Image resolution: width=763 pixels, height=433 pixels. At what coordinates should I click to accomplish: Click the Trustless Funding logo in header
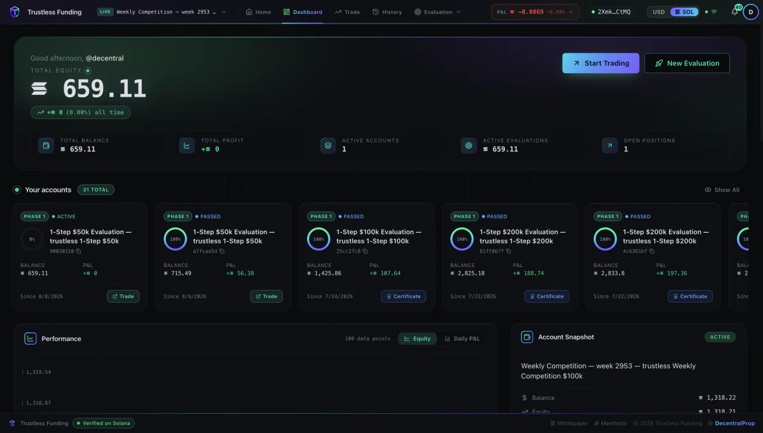pos(15,11)
